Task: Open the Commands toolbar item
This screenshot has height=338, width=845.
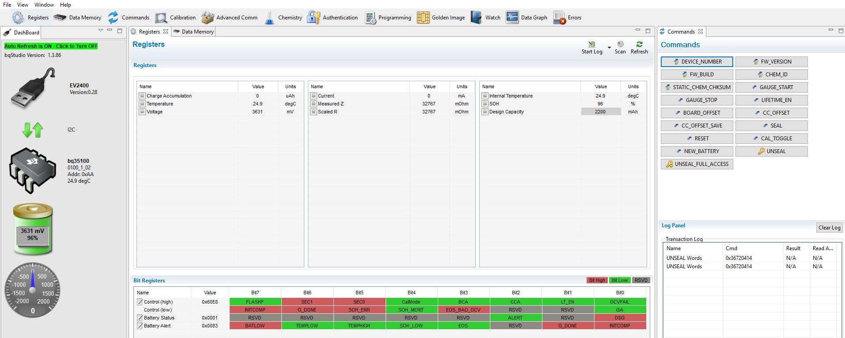Action: 129,18
